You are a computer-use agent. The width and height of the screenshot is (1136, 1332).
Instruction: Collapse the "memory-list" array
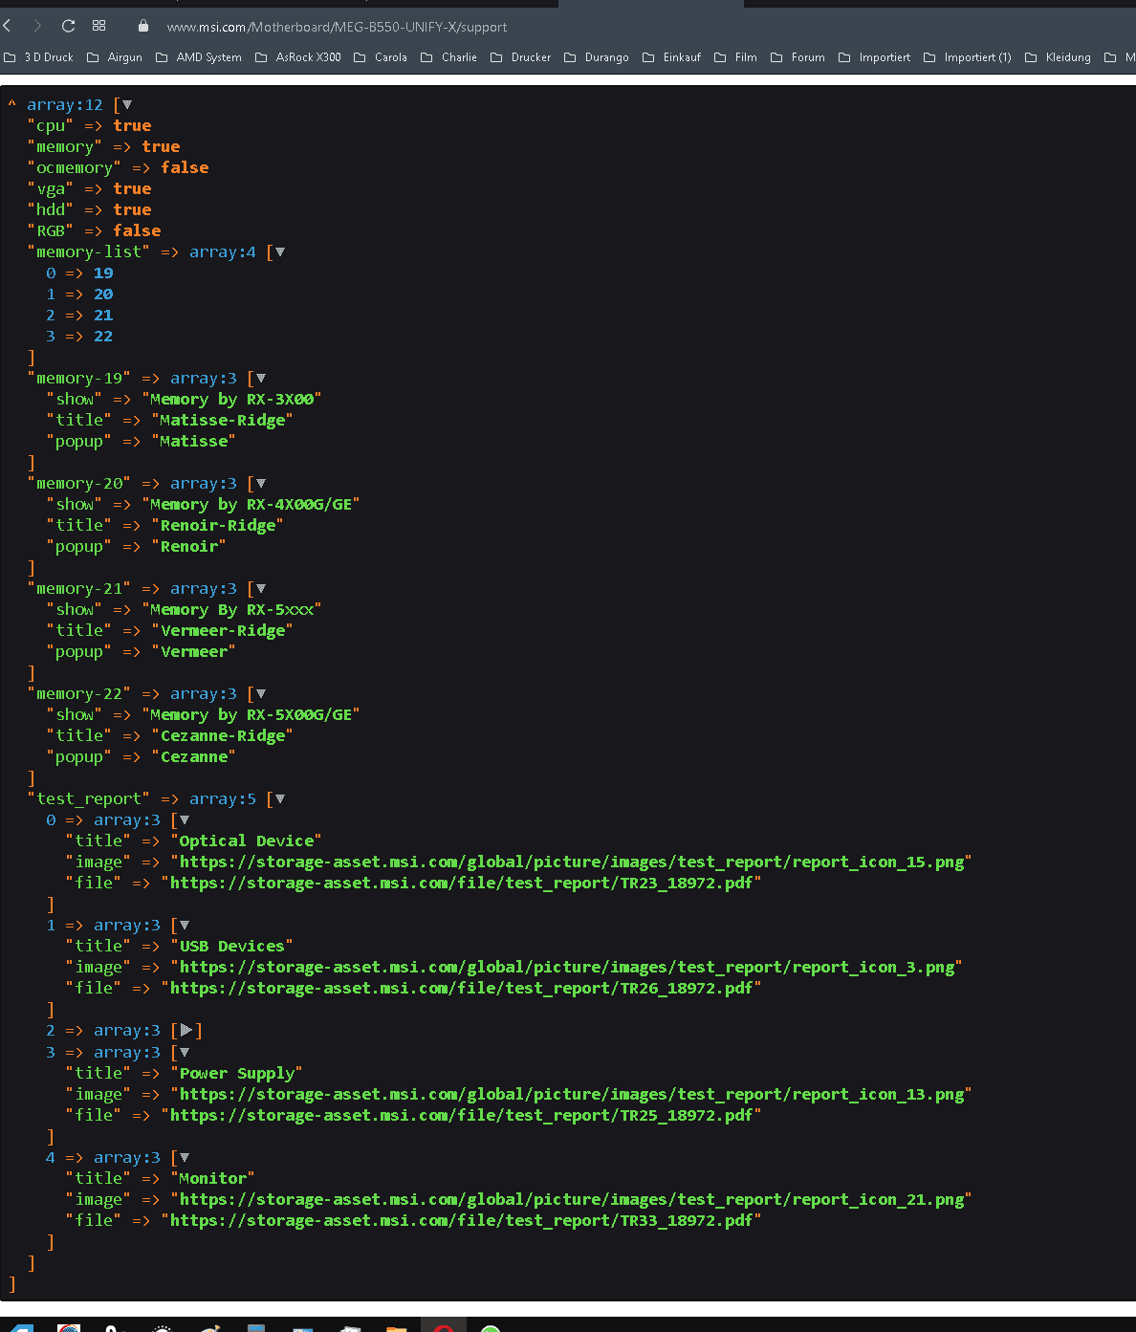click(280, 251)
